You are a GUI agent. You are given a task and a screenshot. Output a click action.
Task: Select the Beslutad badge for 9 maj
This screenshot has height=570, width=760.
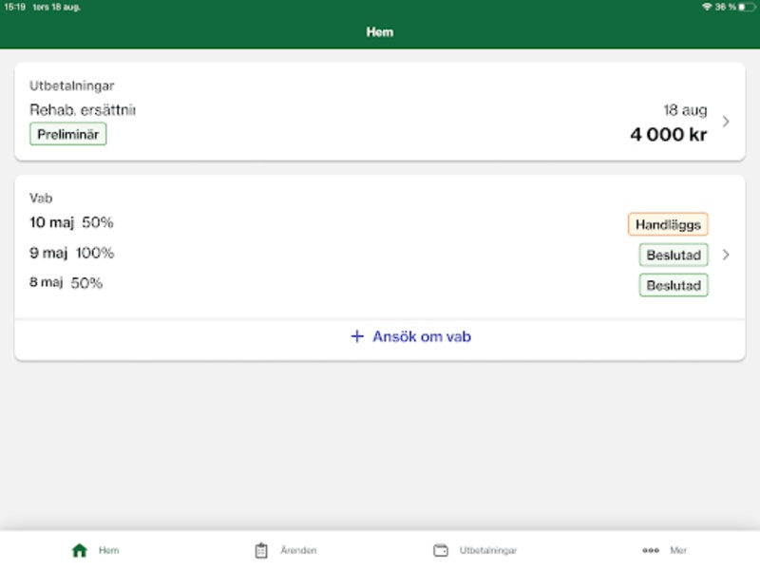click(674, 255)
